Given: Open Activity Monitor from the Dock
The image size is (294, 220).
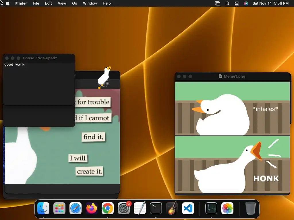Looking at the screenshot, I should pos(211,208).
